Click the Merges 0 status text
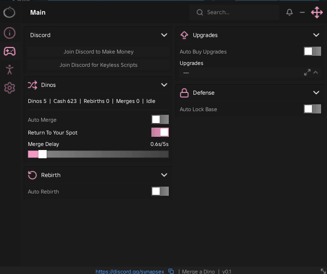 128,101
